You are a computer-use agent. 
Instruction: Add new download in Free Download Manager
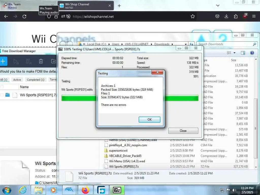tap(3, 61)
